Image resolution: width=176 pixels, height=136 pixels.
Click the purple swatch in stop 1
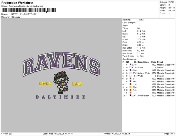(x=131, y=64)
